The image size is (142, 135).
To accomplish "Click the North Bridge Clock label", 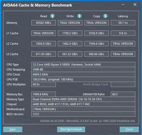I will [96, 84].
